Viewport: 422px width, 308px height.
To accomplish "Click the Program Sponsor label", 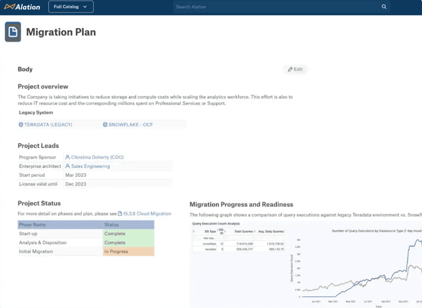I will click(38, 157).
